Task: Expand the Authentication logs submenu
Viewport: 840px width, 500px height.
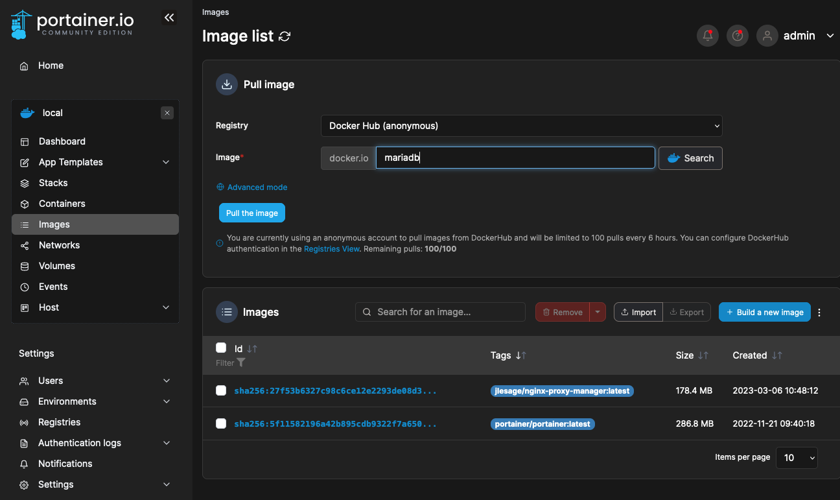Action: 167,443
